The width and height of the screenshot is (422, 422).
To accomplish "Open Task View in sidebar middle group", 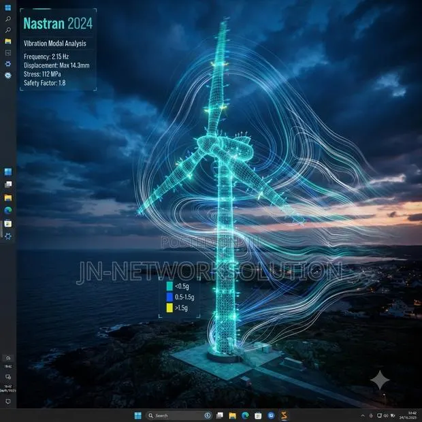I will coord(8,184).
